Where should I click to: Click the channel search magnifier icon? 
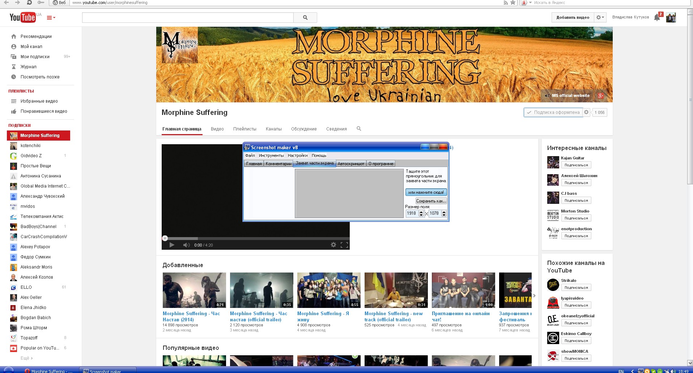click(x=359, y=129)
